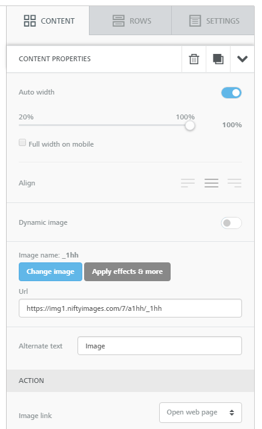Screen dimensions: 262x429
Task: Delete content with the trash icon
Action: pos(194,59)
